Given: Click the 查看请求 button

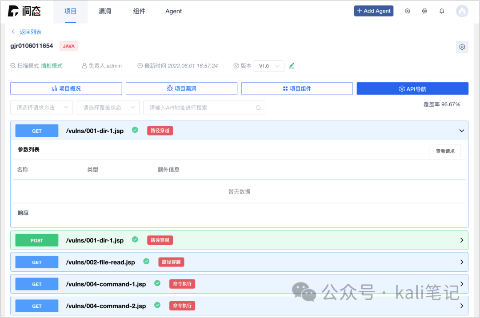Looking at the screenshot, I should (445, 151).
